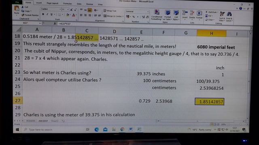
Task: Click Increase Decimal icon
Action: click(x=143, y=17)
